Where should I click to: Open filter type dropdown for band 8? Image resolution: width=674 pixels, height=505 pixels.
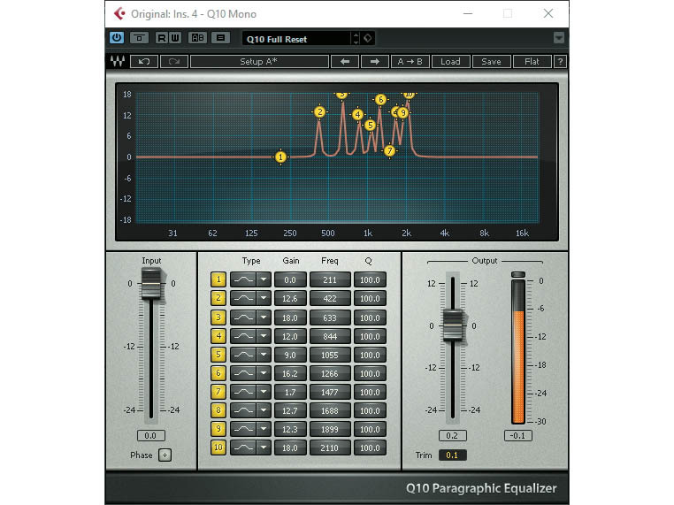(x=264, y=410)
